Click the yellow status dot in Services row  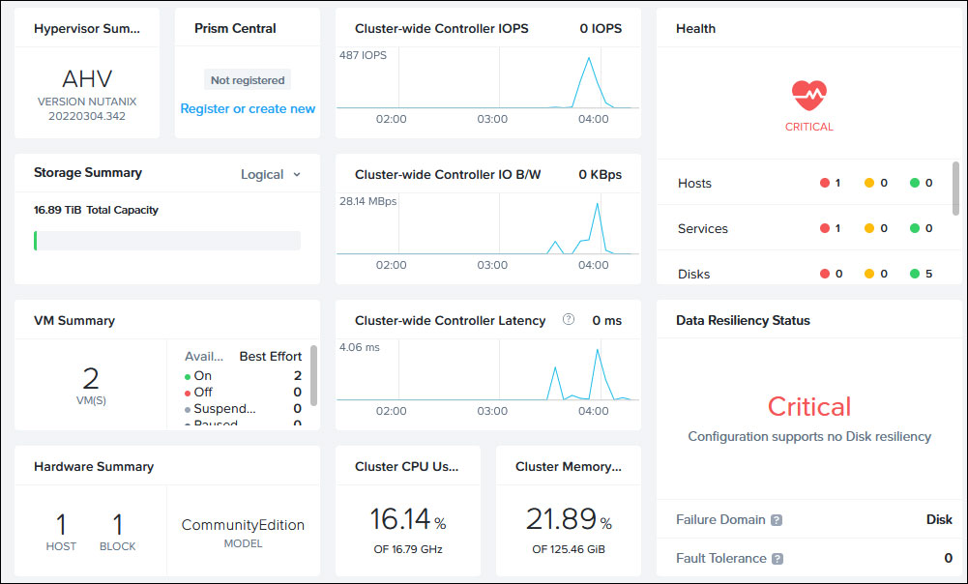tap(869, 228)
